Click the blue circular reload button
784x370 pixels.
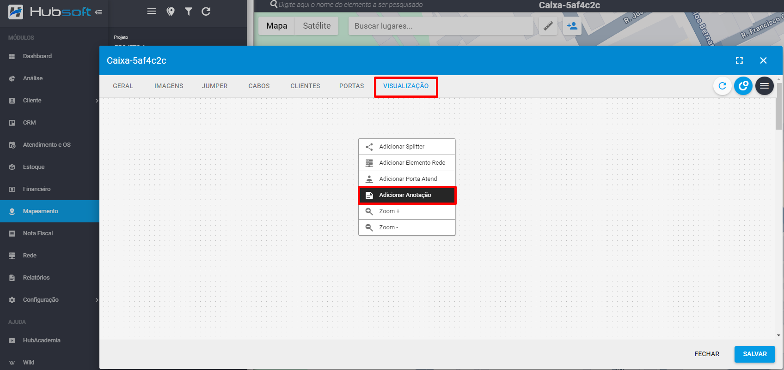(743, 86)
